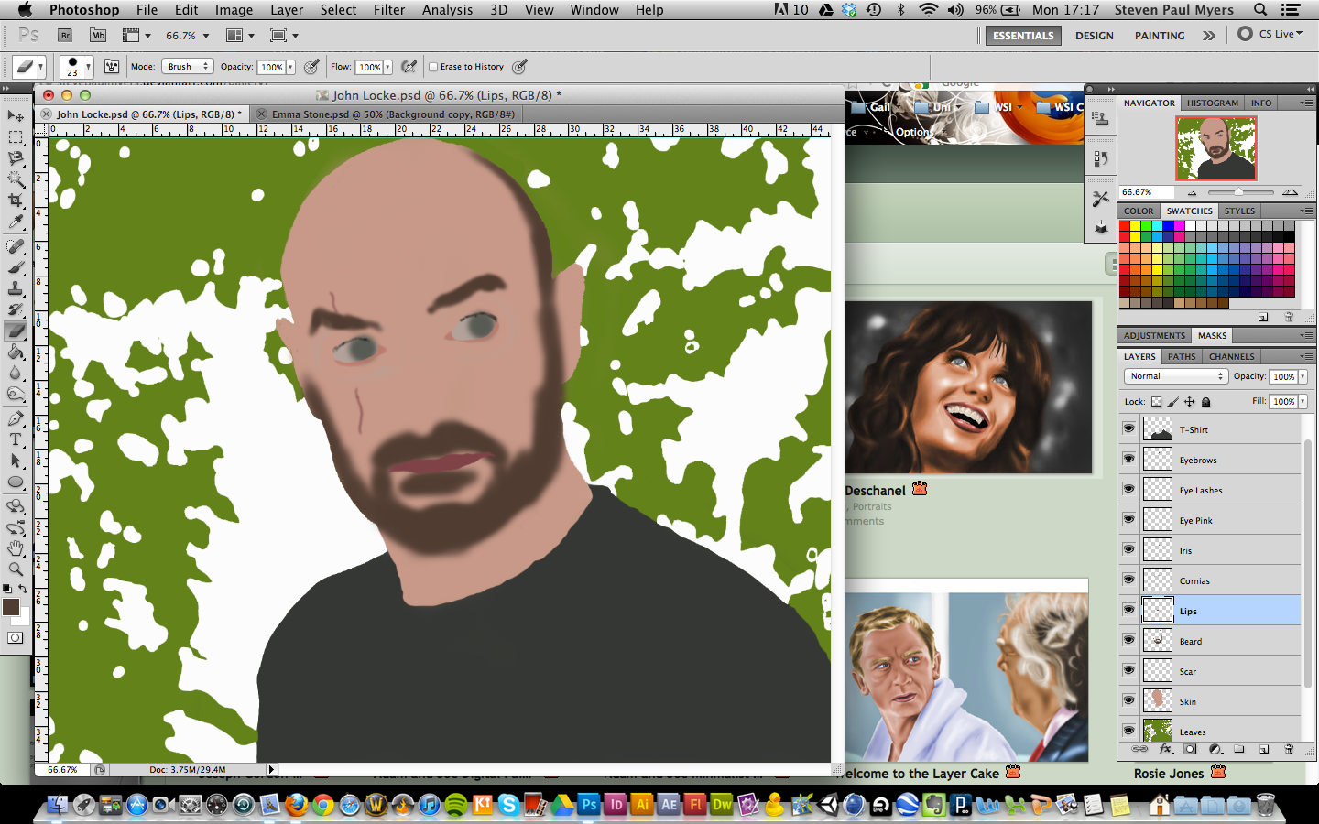Toggle the Quick Mask mode button
The width and height of the screenshot is (1319, 824).
pos(16,638)
